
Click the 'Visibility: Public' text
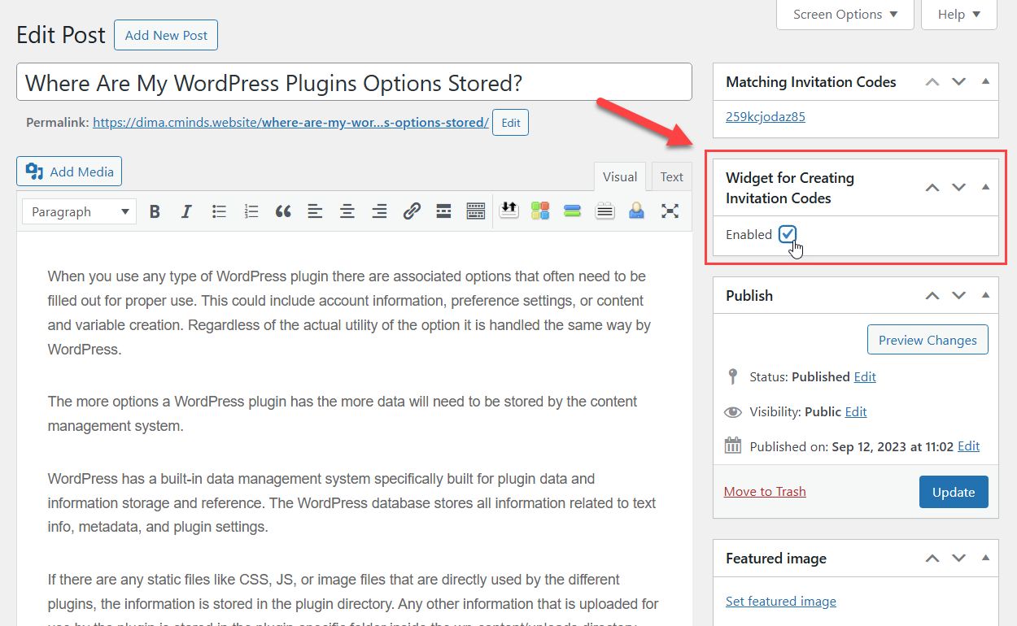[x=796, y=411]
